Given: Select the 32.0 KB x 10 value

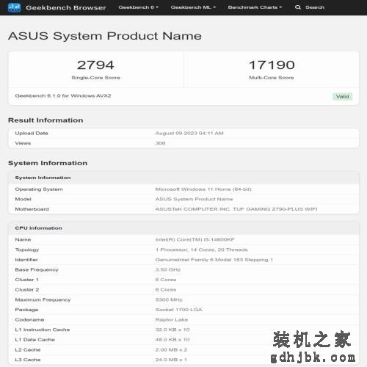Looking at the screenshot, I should tap(172, 330).
